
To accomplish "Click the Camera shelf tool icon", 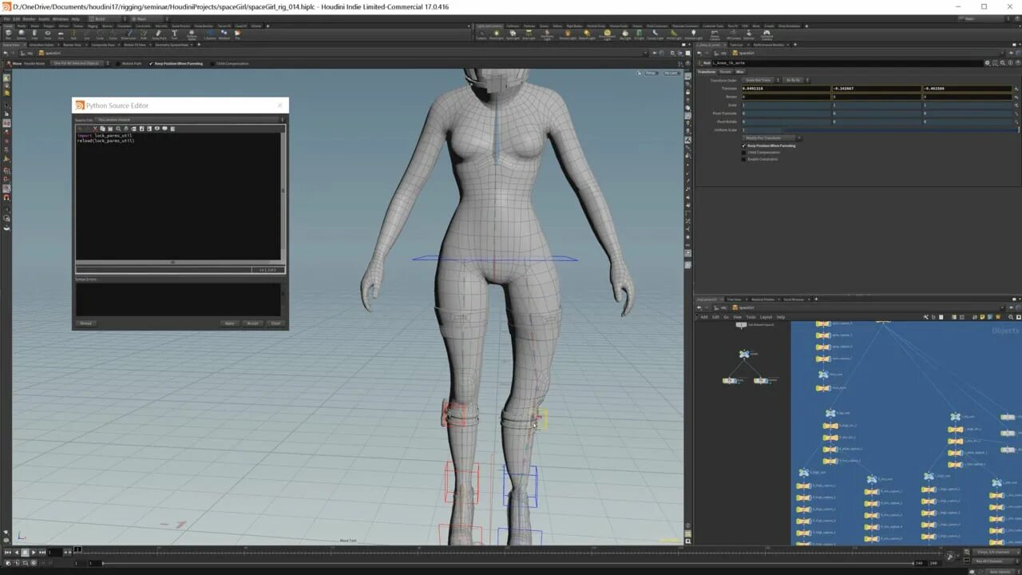I will (481, 34).
